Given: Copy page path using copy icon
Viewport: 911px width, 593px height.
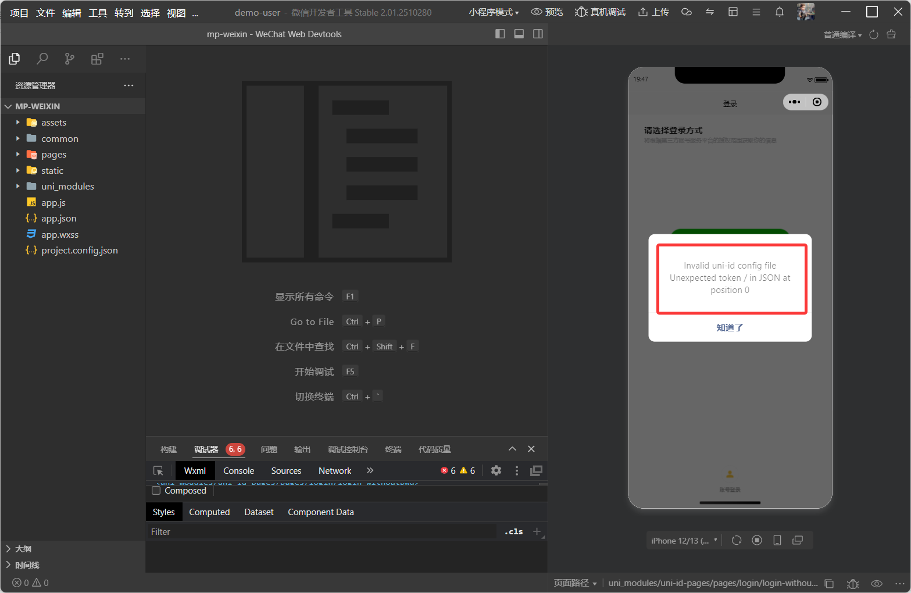Looking at the screenshot, I should point(829,583).
